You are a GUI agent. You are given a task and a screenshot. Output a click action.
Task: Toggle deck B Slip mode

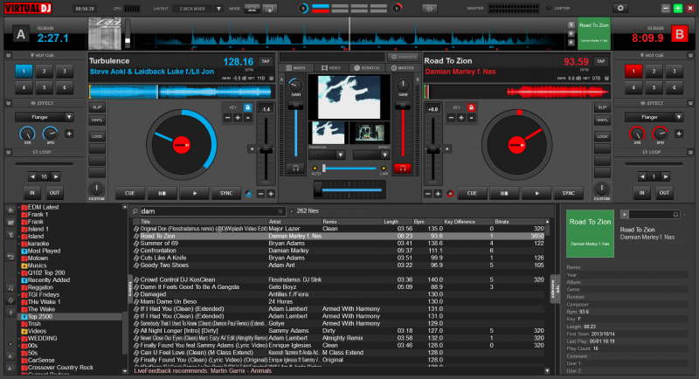point(602,107)
